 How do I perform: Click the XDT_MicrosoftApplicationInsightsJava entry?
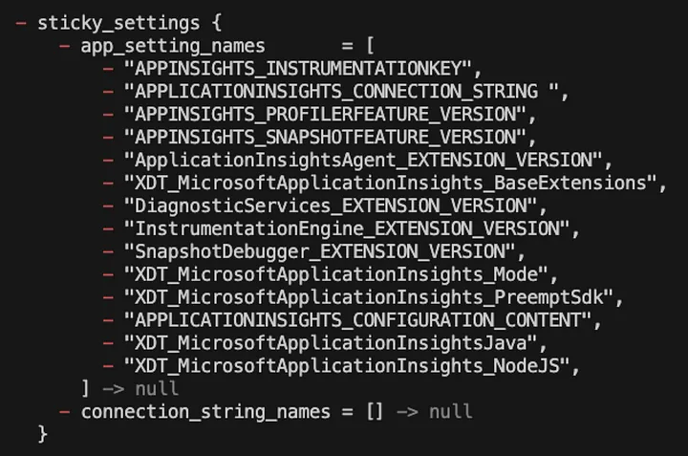click(x=331, y=343)
